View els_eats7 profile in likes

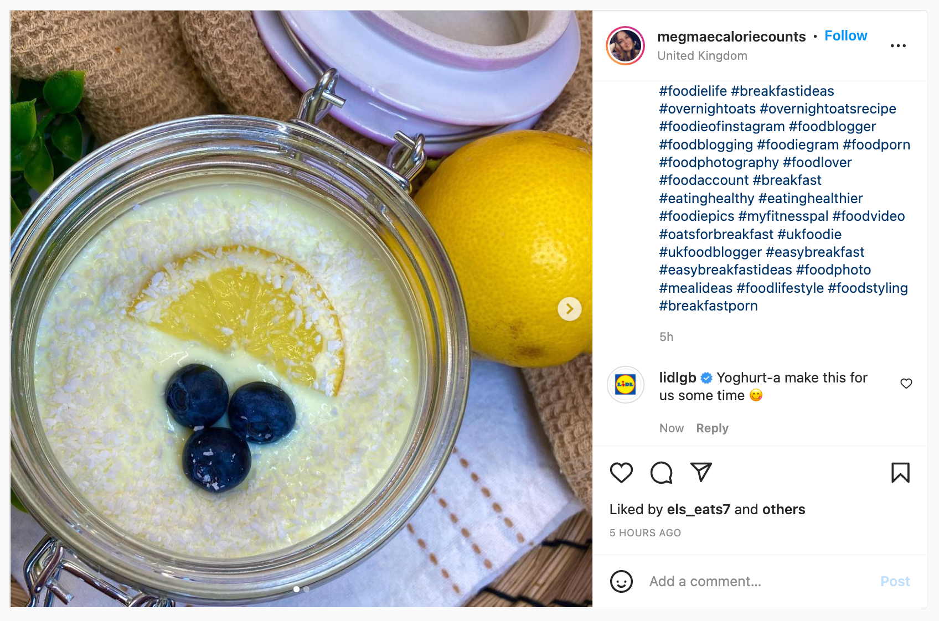[699, 510]
